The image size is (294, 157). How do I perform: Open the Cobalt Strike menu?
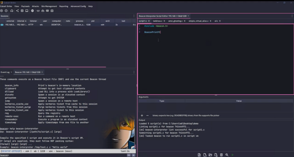[x=6, y=6]
